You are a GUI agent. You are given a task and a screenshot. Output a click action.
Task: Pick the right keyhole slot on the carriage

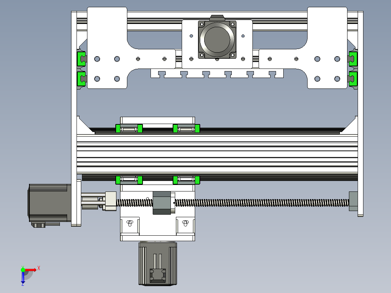point(185,223)
